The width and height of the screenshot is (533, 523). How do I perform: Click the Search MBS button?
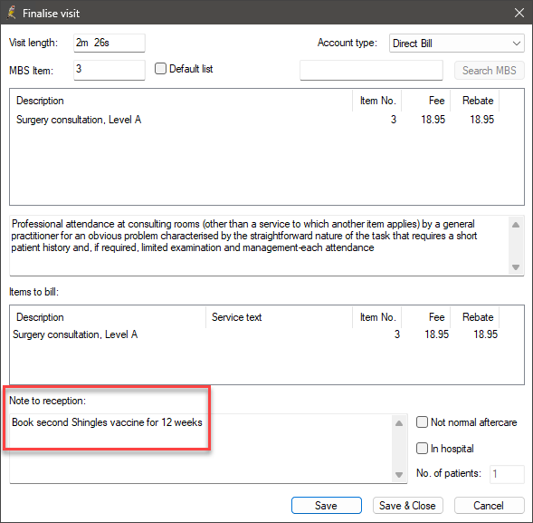490,70
